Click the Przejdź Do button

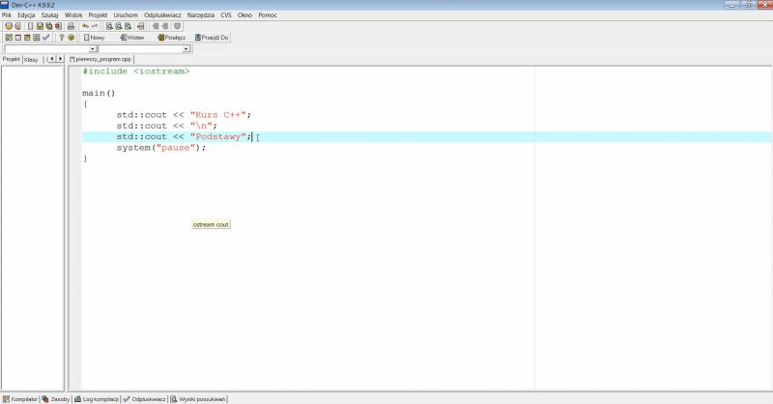coord(213,38)
